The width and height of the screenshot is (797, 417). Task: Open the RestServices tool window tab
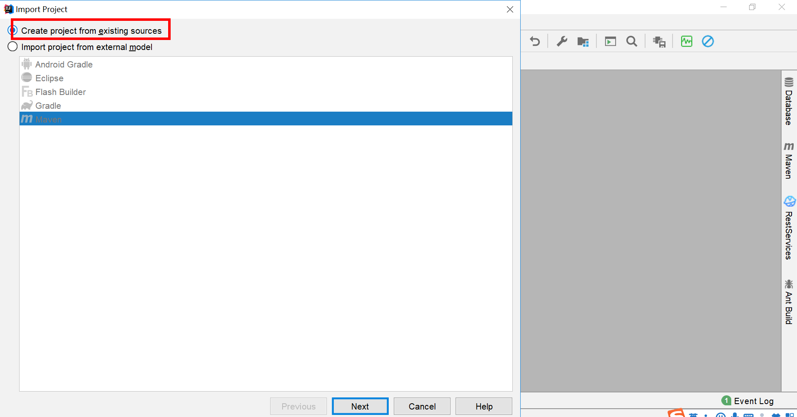click(x=789, y=228)
